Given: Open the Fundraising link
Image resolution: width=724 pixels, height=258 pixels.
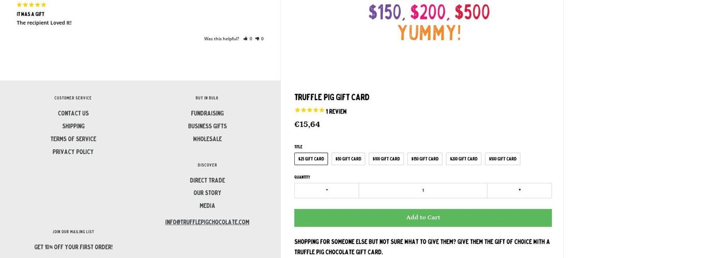Looking at the screenshot, I should tap(207, 114).
